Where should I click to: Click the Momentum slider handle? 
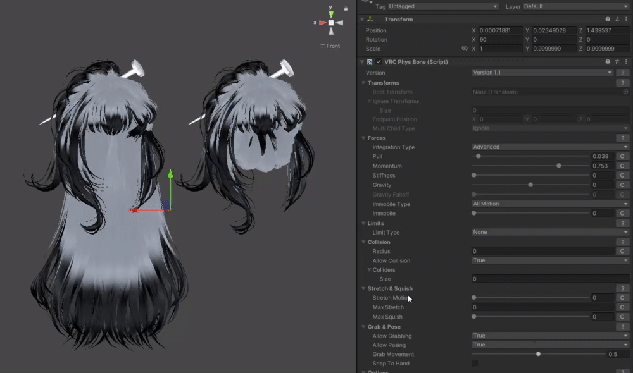click(559, 166)
